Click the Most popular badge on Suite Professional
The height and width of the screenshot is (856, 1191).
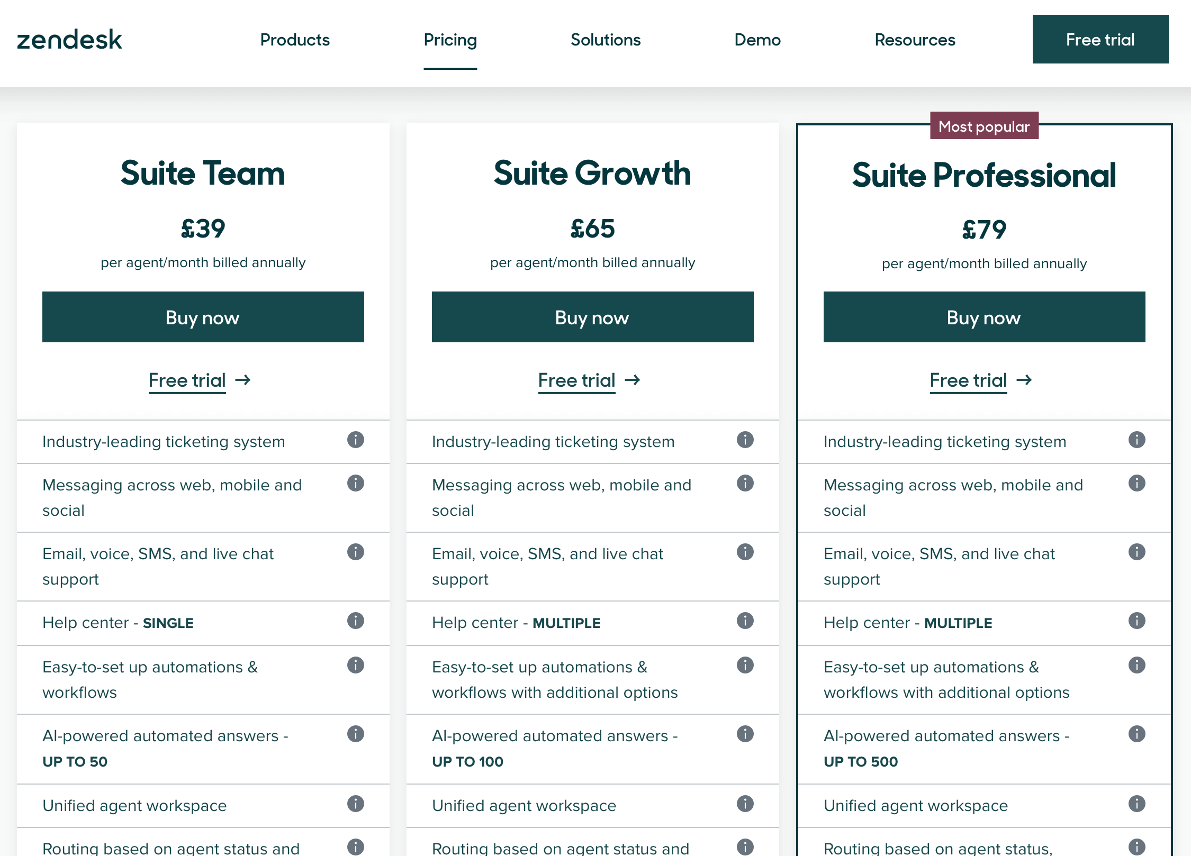tap(984, 126)
